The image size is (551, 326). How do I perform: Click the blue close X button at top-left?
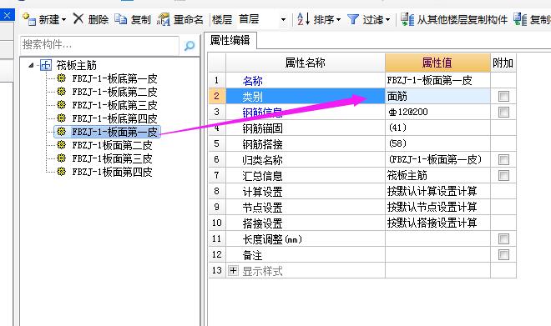pos(7,16)
